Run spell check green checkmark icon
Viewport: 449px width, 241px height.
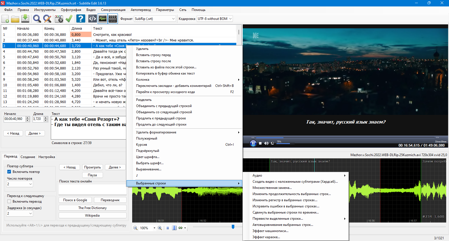point(69,19)
